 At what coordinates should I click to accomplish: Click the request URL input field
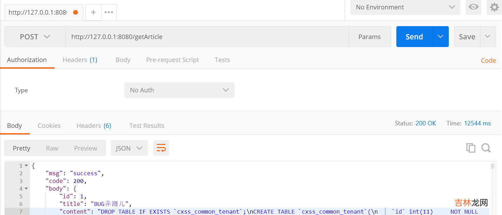[206, 37]
